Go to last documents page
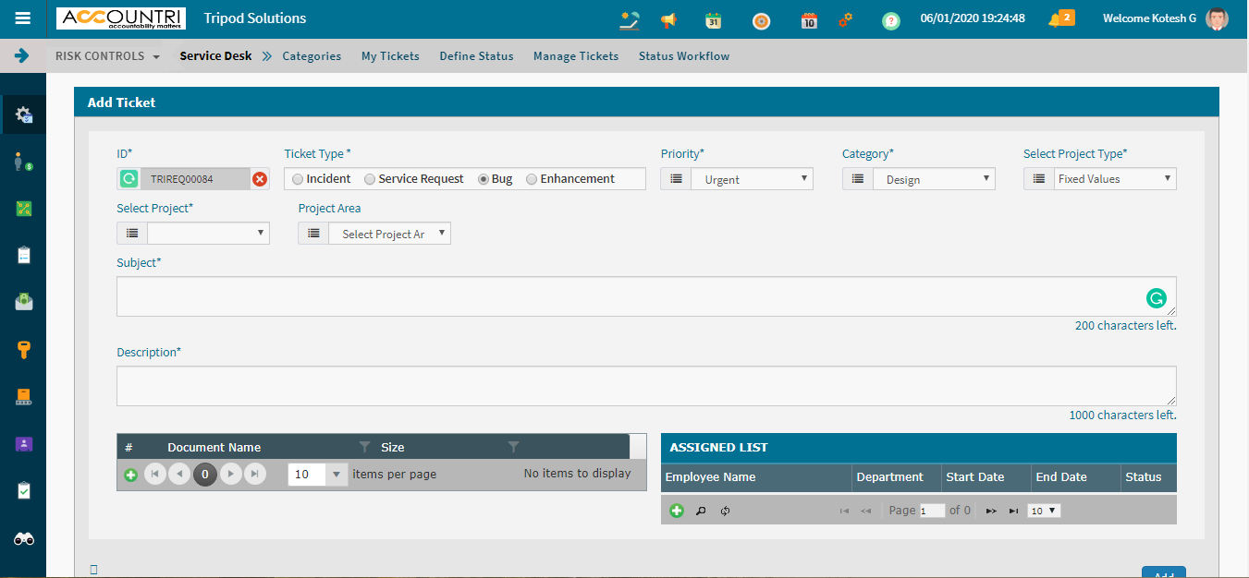Image resolution: width=1249 pixels, height=578 pixels. tap(255, 475)
